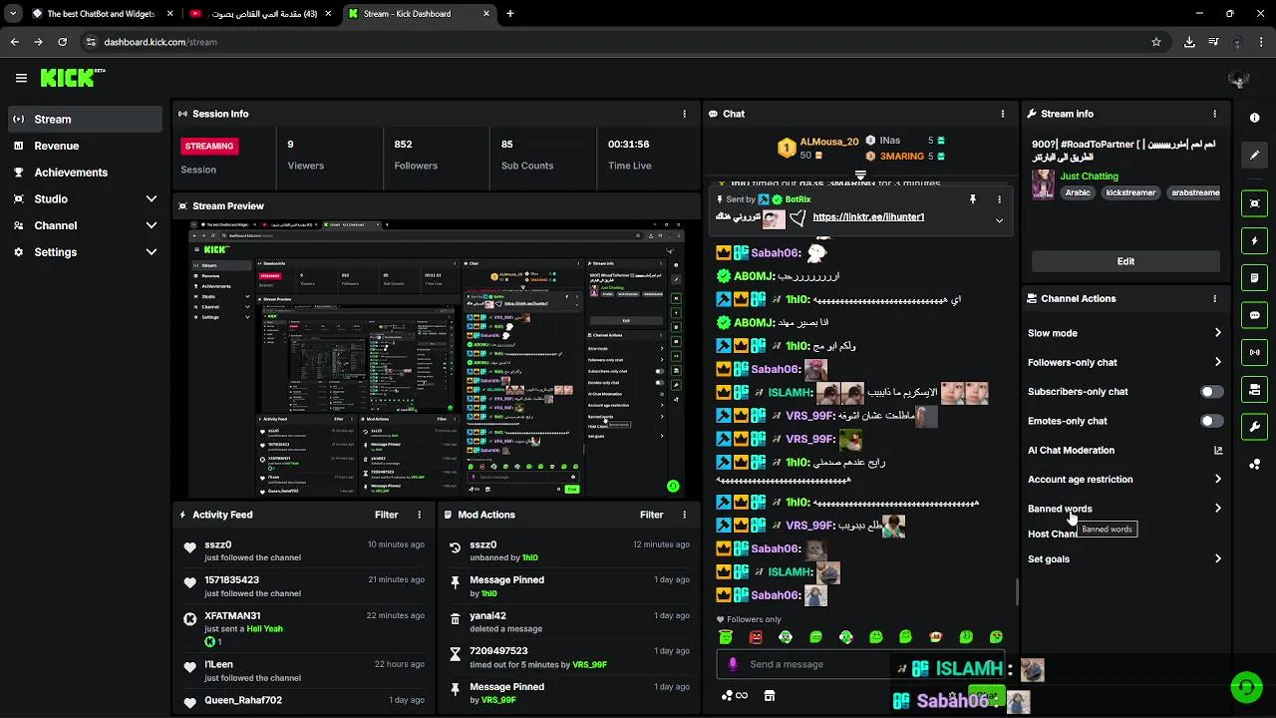
Task: Open the chat bubble icon in the right sidebar
Action: [1254, 315]
